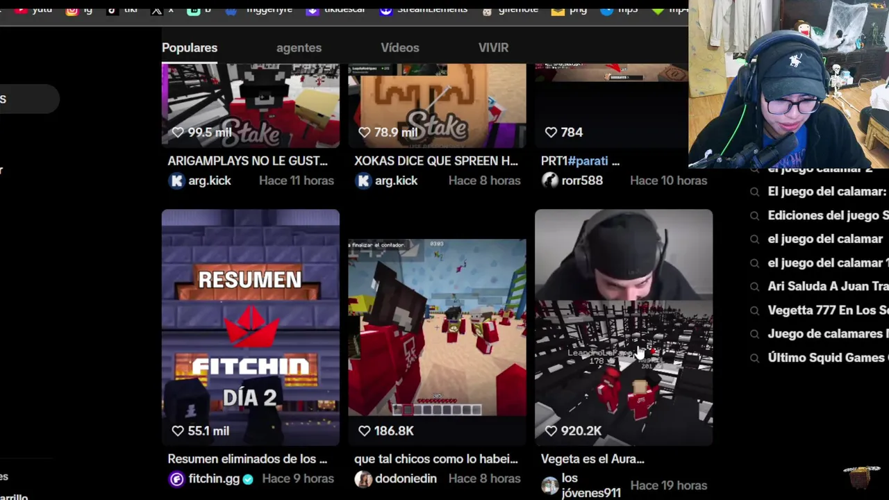Viewport: 889px width, 500px height.
Task: Open title 'Vegeta es el Aura...'
Action: 592,459
